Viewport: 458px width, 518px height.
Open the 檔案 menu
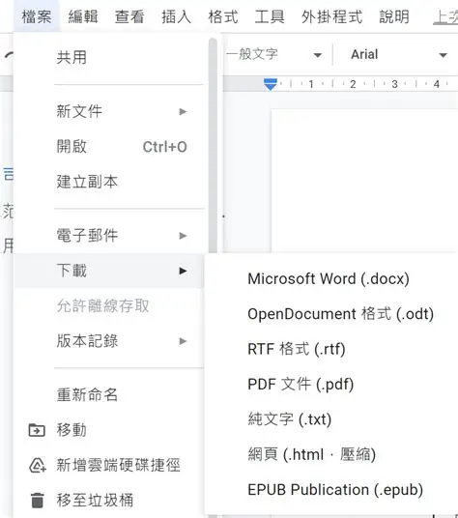[37, 16]
